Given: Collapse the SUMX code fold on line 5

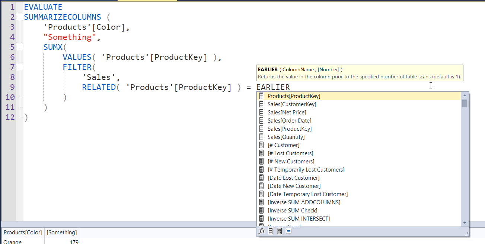Looking at the screenshot, I should click(x=19, y=47).
